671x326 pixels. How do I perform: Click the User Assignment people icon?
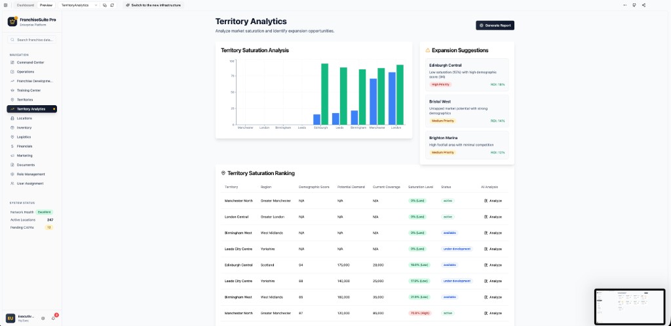pyautogui.click(x=12, y=184)
